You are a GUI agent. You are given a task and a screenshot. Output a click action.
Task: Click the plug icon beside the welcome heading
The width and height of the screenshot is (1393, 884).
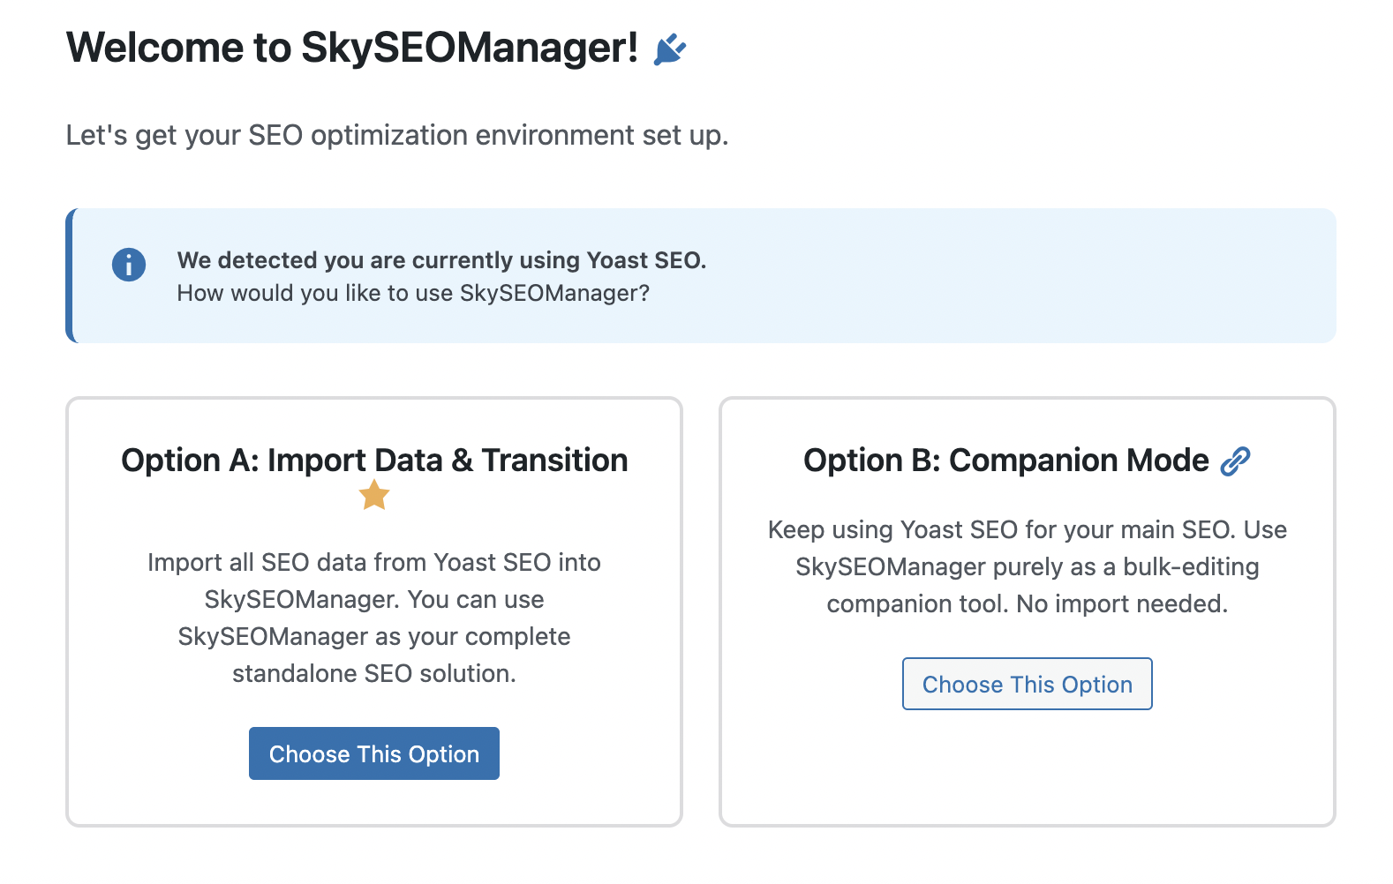click(x=670, y=49)
